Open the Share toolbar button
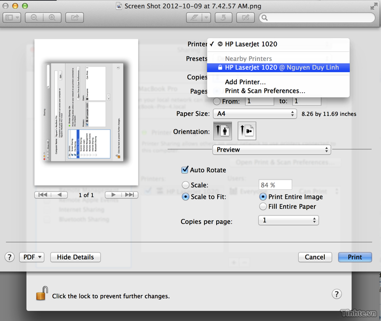The width and height of the screenshot is (381, 321). coord(75,18)
